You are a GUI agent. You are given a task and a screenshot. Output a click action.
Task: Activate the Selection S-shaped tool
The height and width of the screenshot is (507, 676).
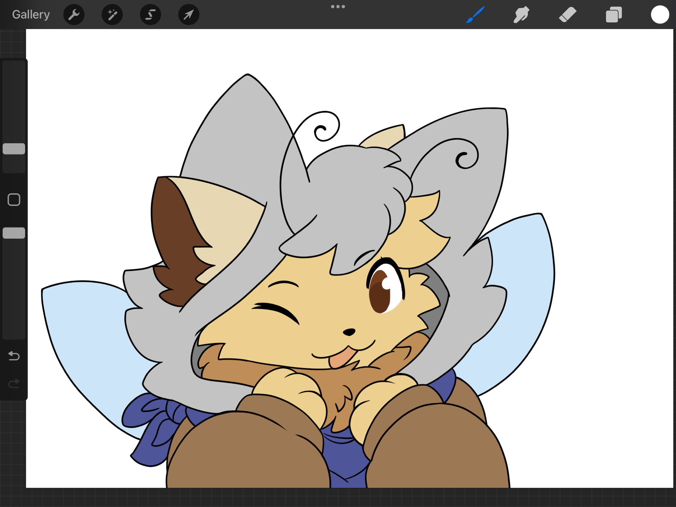coord(150,15)
